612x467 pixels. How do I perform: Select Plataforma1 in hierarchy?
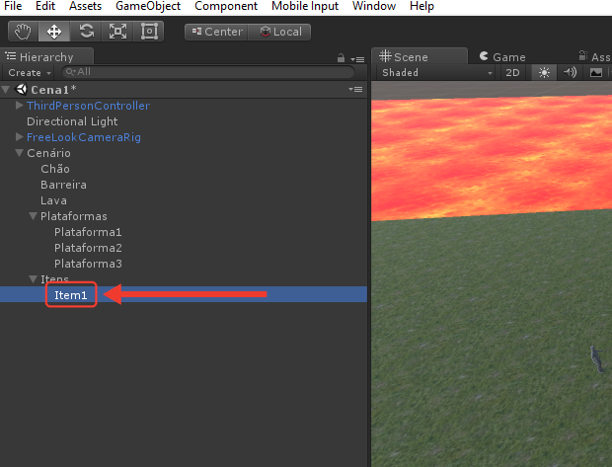(88, 232)
